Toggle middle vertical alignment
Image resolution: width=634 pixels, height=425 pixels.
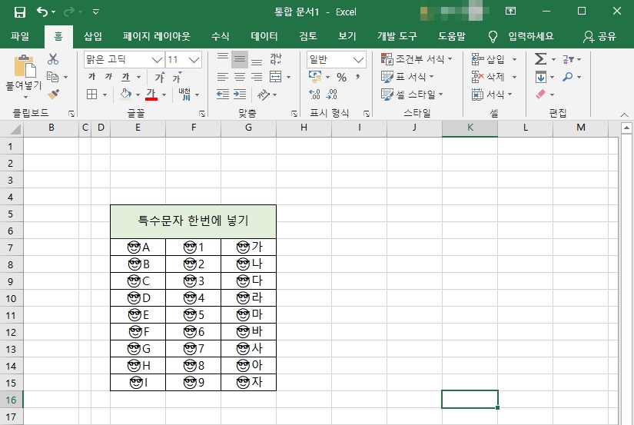[x=239, y=59]
